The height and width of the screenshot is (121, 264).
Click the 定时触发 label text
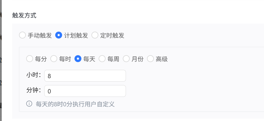tap(112, 36)
